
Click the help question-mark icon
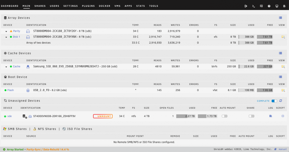(x=269, y=6)
